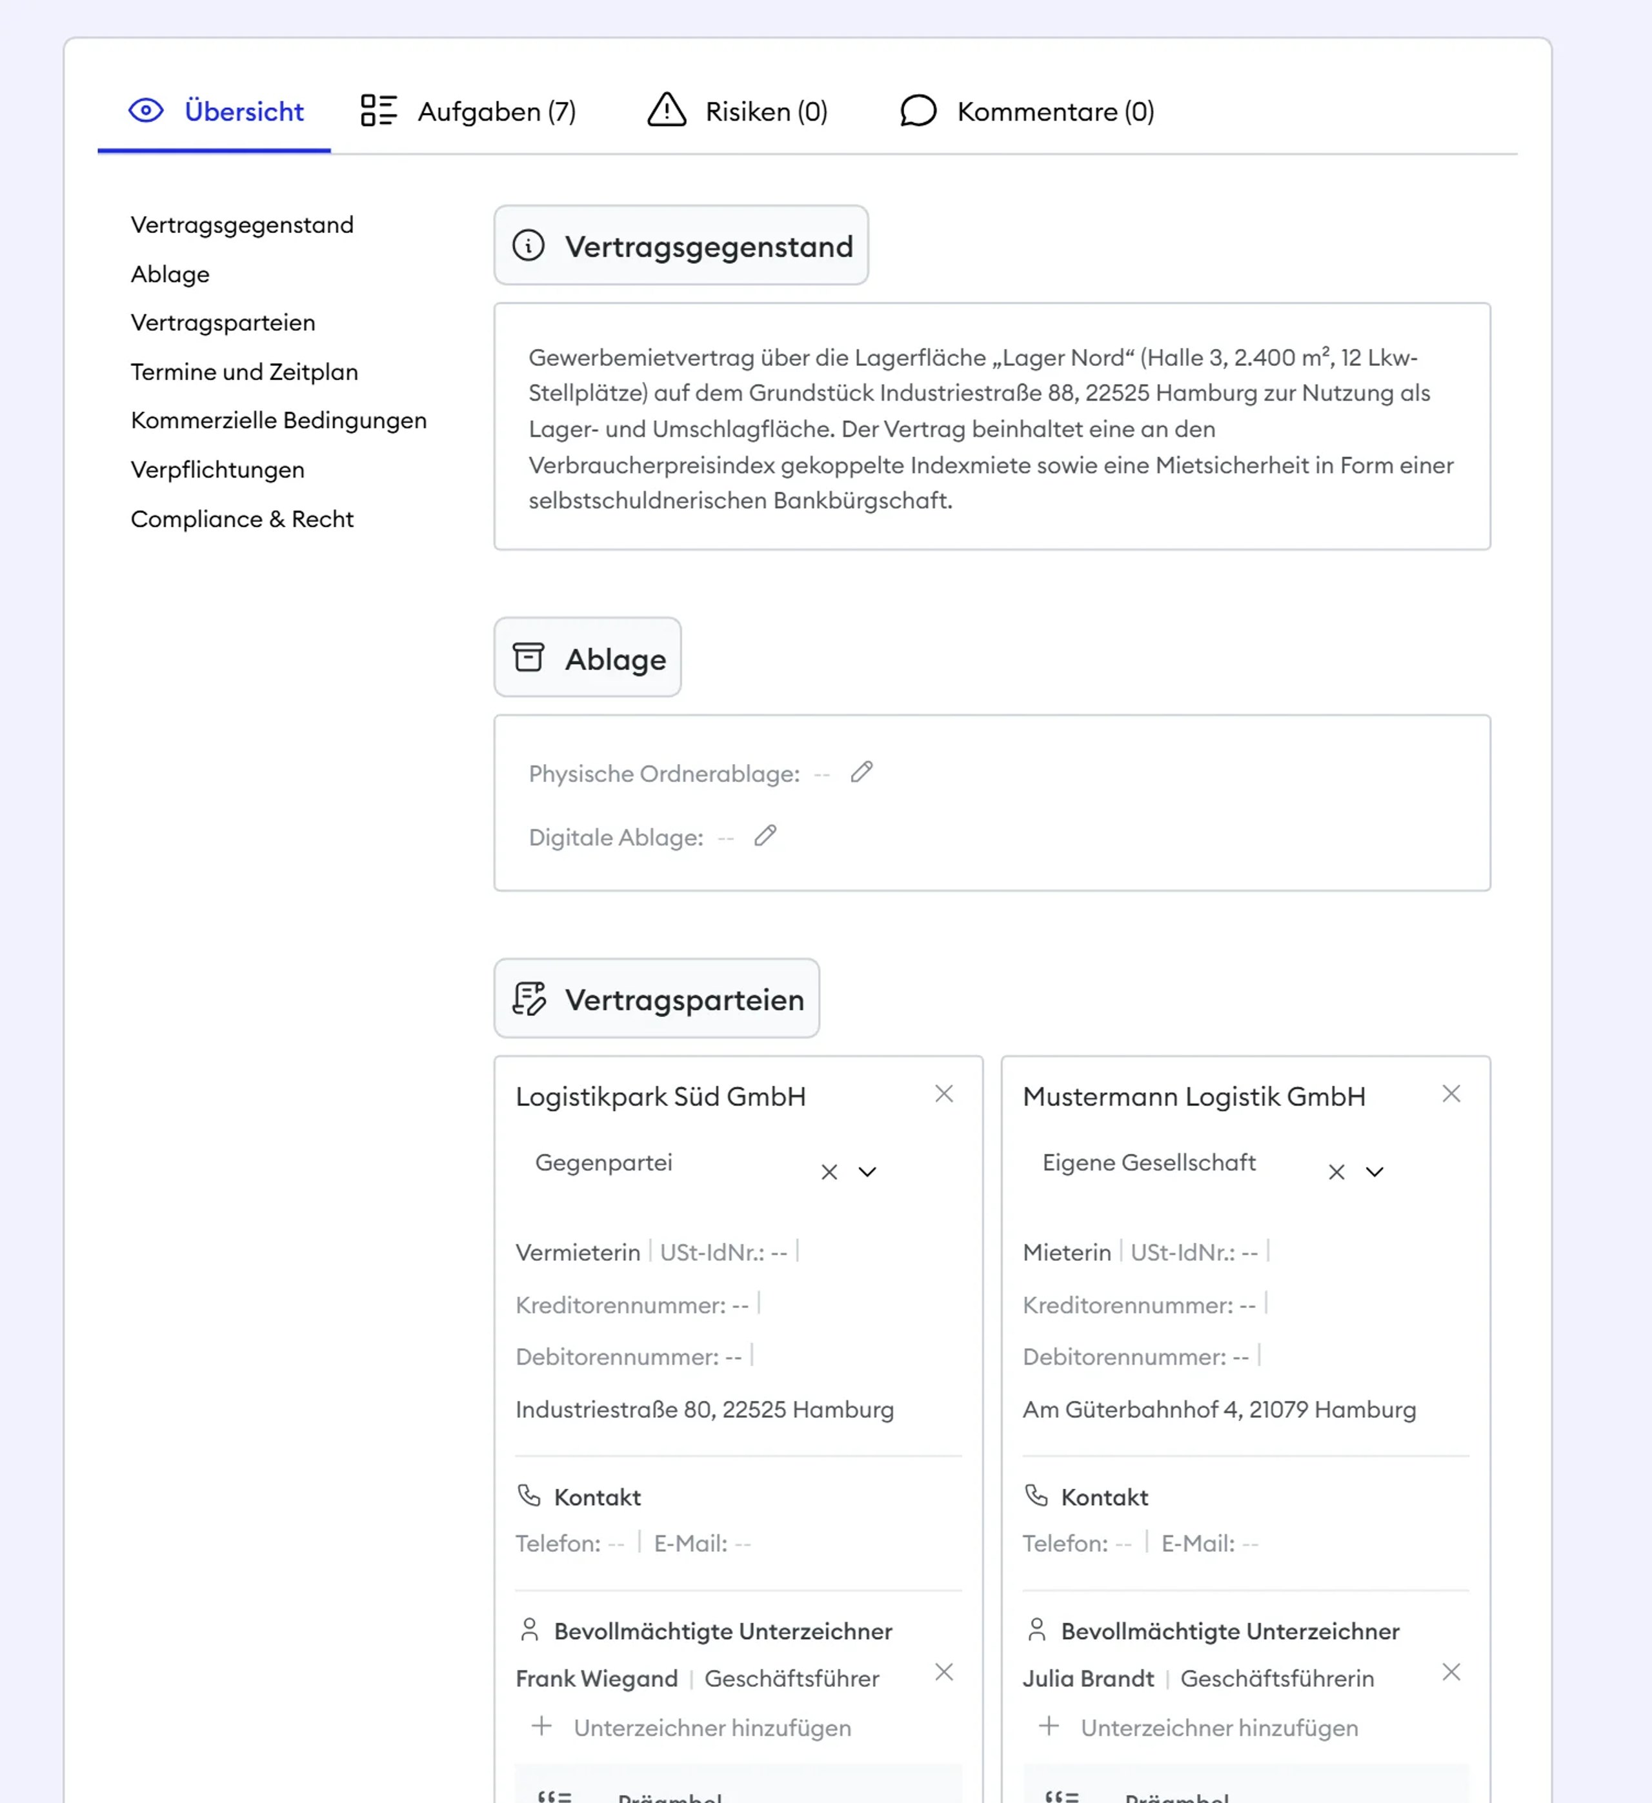Click the speech bubble icon on Kommentare
Image resolution: width=1652 pixels, height=1803 pixels.
coord(918,111)
